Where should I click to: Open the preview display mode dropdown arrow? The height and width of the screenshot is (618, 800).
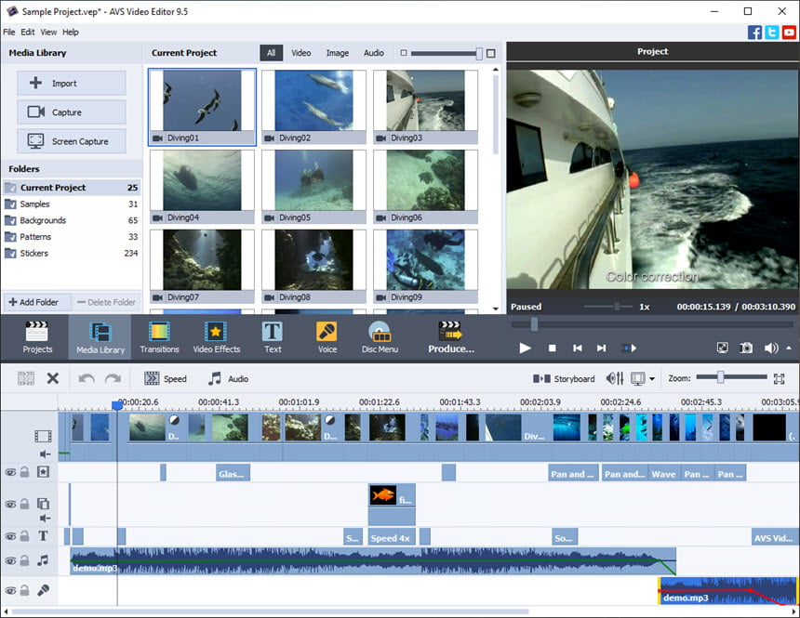coord(651,379)
